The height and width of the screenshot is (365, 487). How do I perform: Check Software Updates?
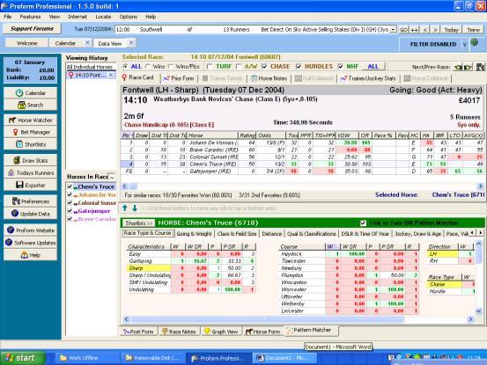30,243
